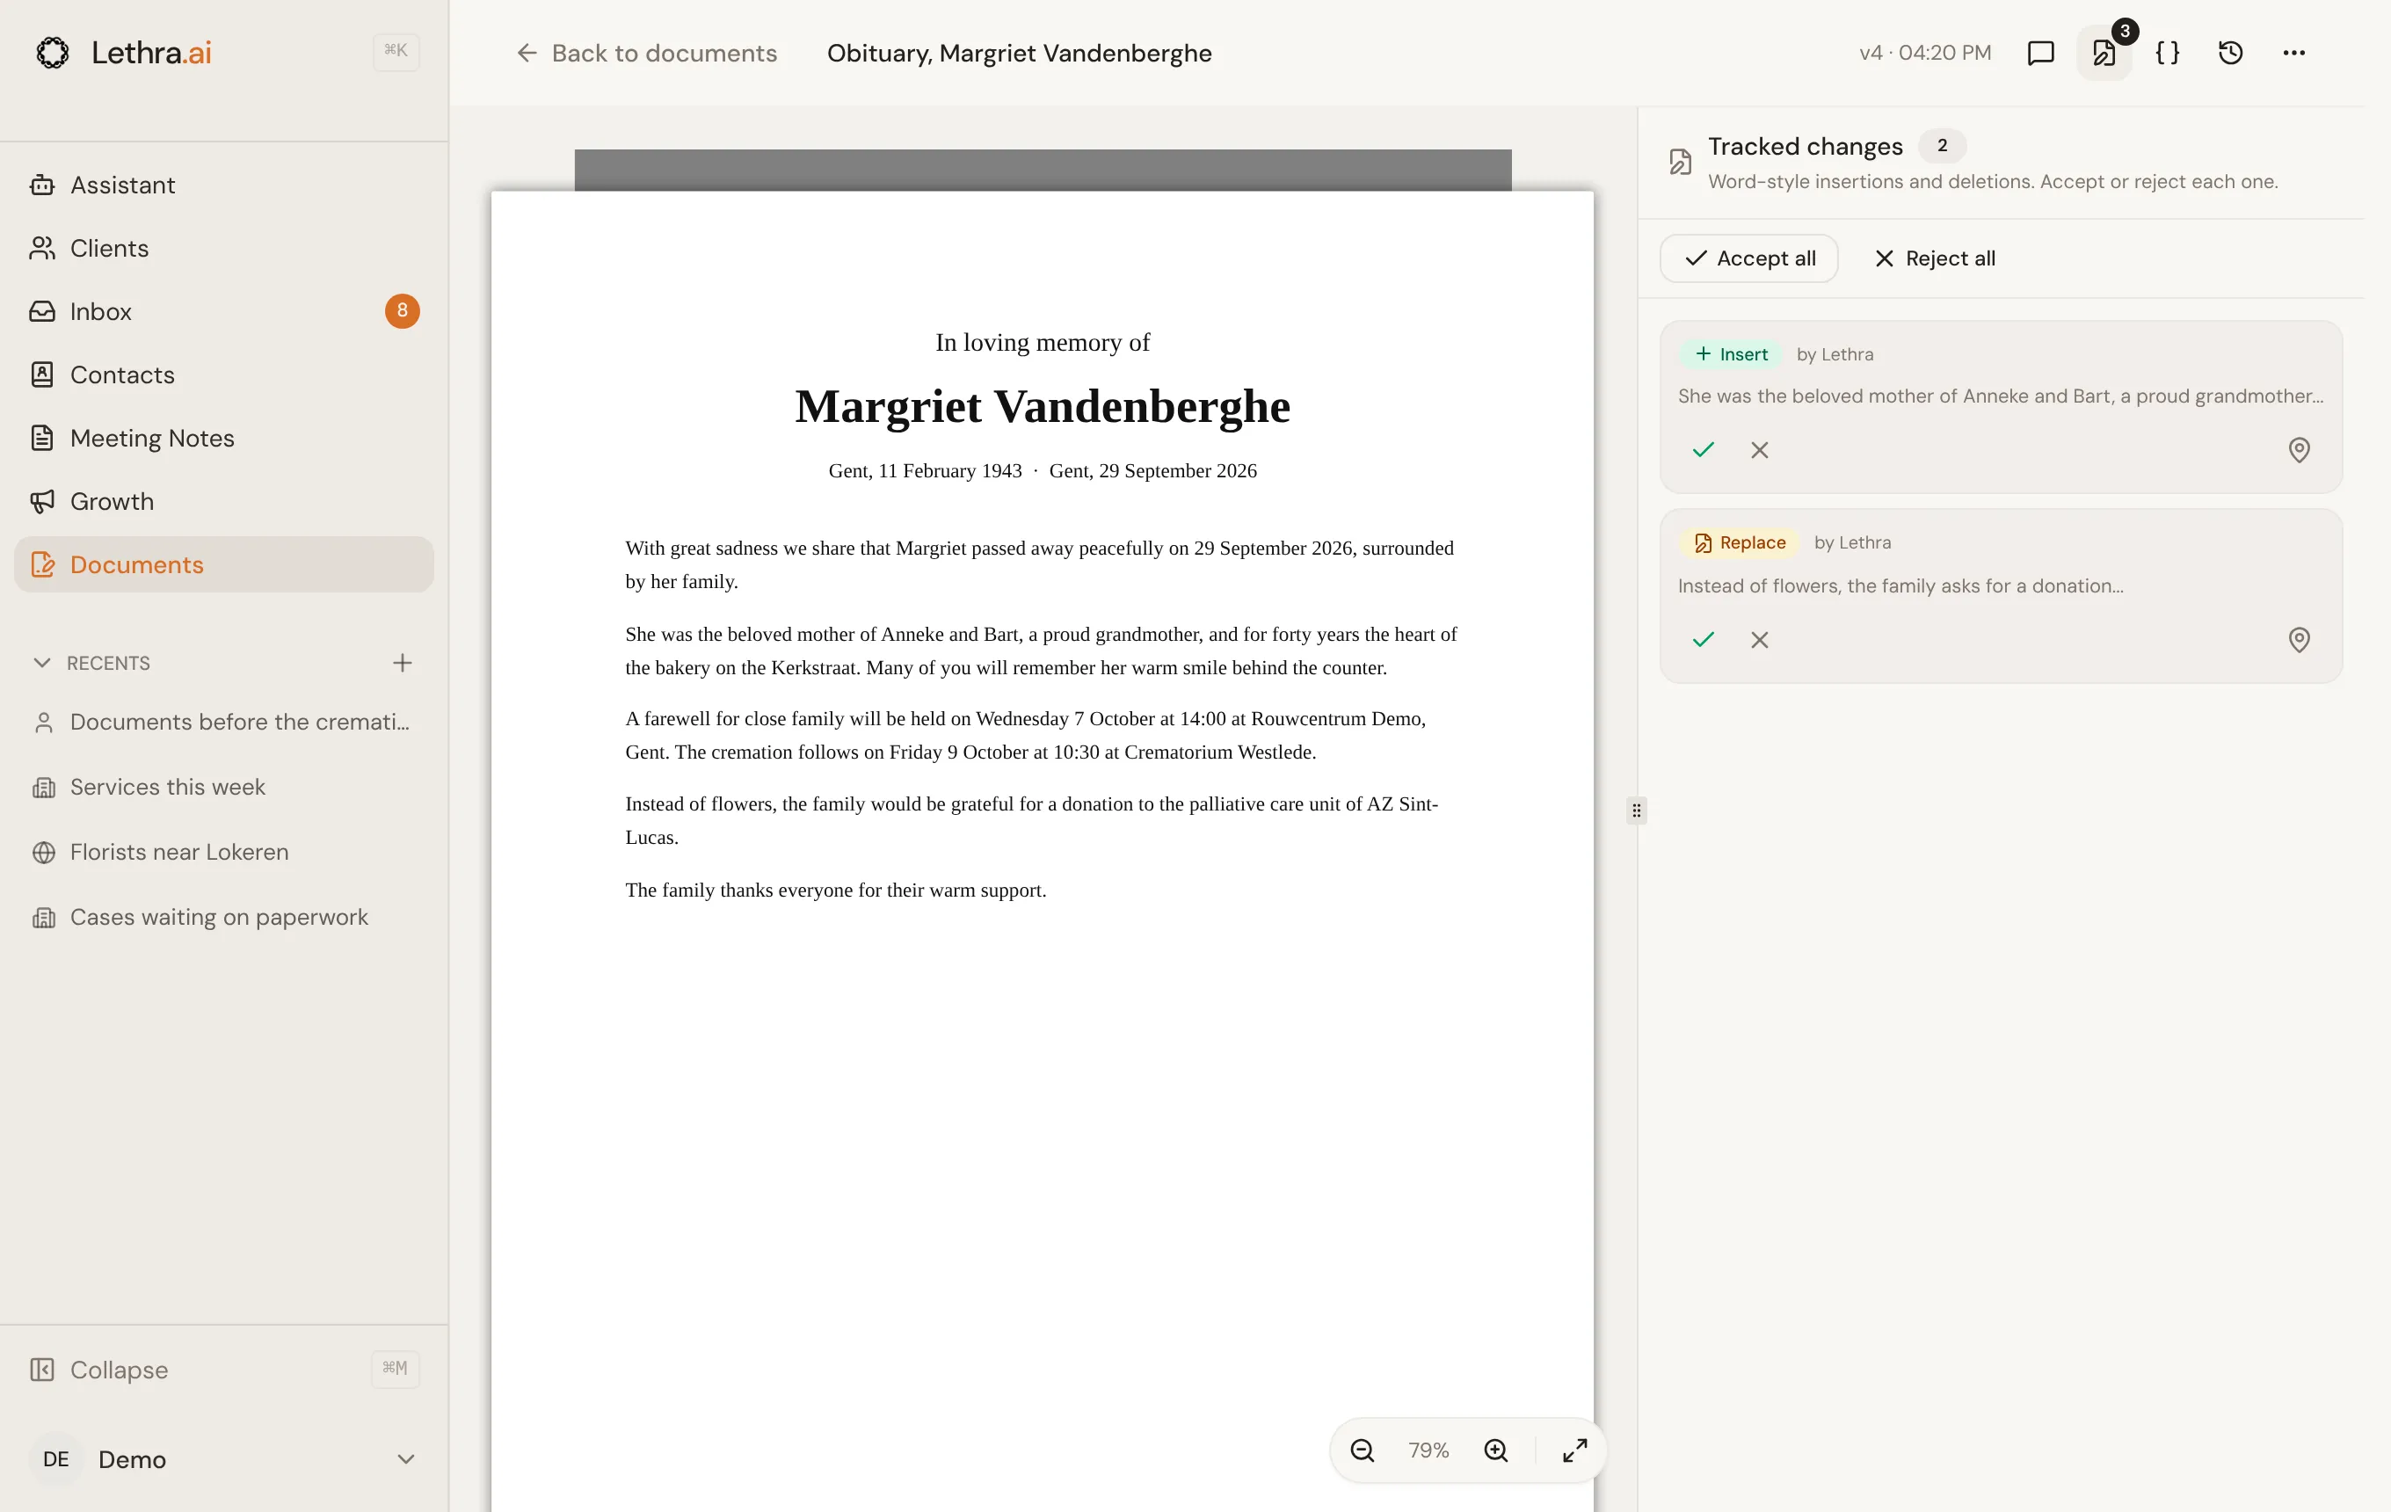Click the Inbox badge showing 8
The width and height of the screenshot is (2391, 1512).
click(x=402, y=310)
